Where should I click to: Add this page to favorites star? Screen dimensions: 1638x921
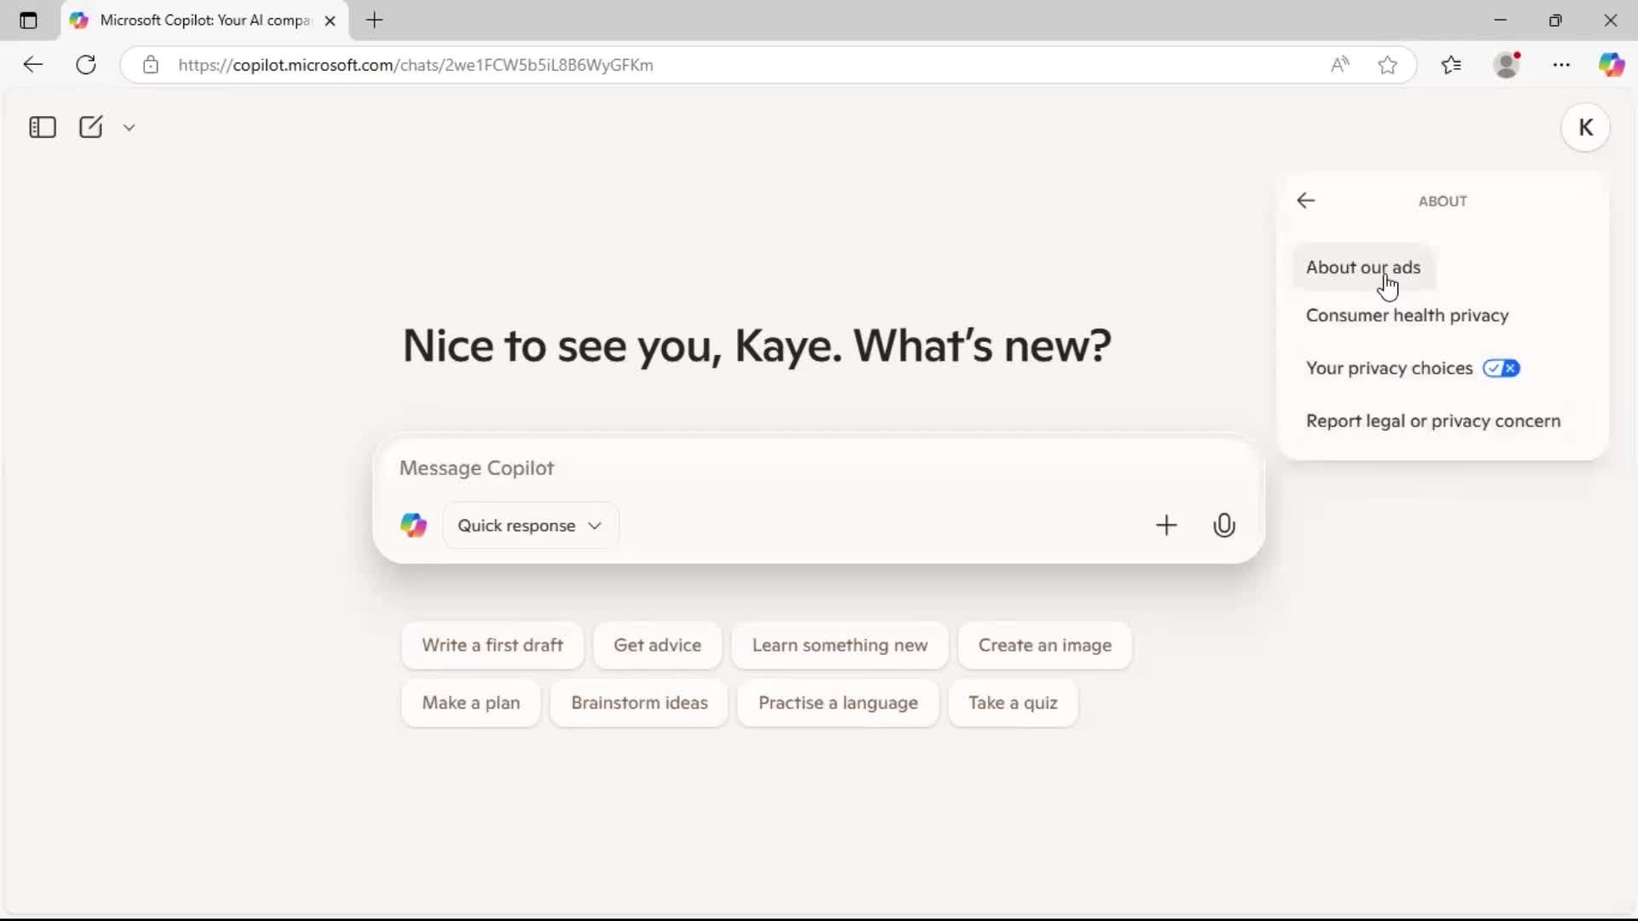(x=1387, y=65)
